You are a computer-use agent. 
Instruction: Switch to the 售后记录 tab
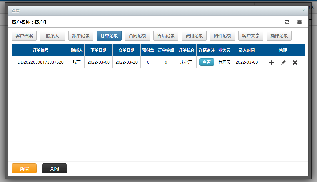point(166,36)
